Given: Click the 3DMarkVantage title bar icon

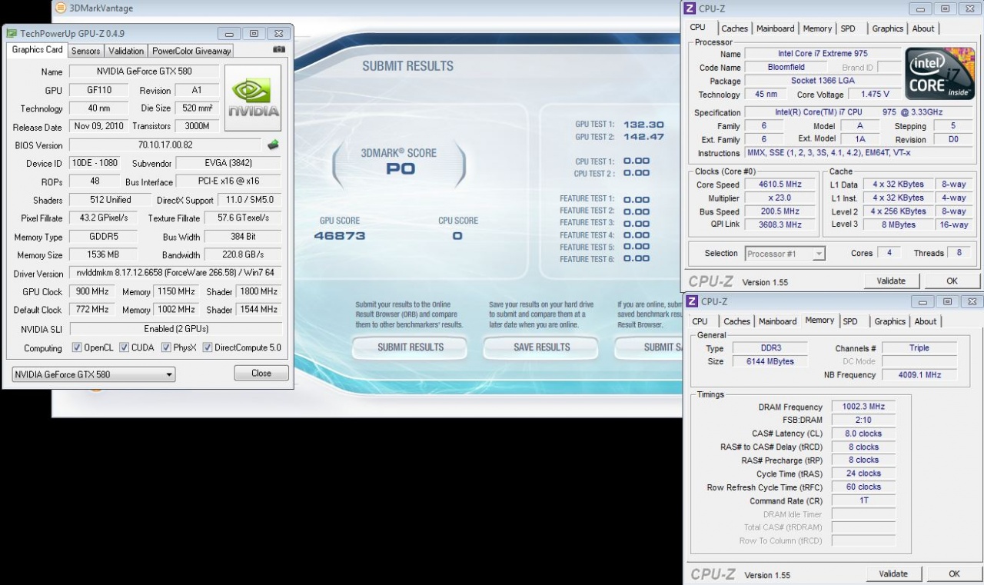Looking at the screenshot, I should click(62, 8).
